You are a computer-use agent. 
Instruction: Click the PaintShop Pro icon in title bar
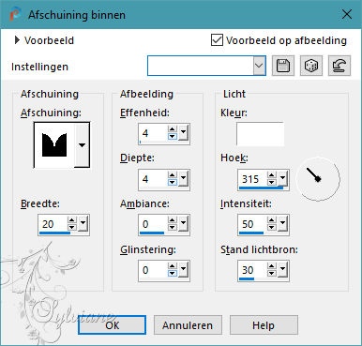click(x=14, y=14)
